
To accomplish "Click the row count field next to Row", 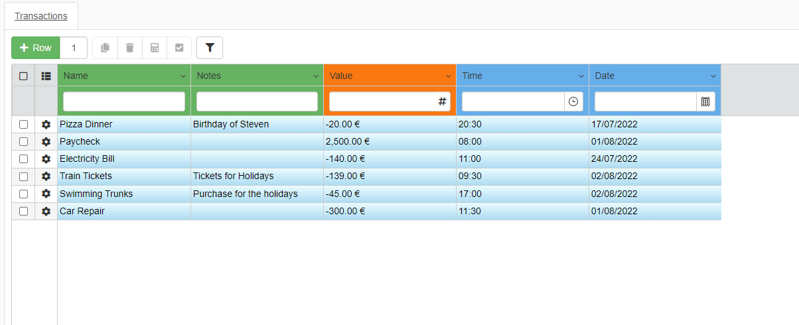I will (74, 48).
